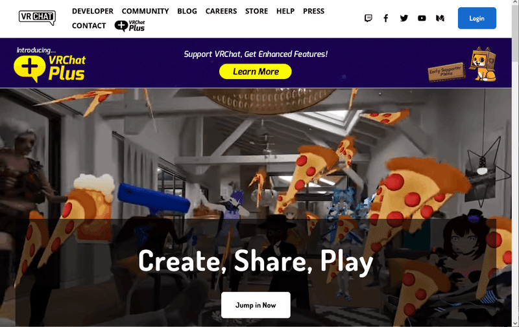Click the box-head cat mascot
Screen dimensions: 519x327
click(x=483, y=64)
